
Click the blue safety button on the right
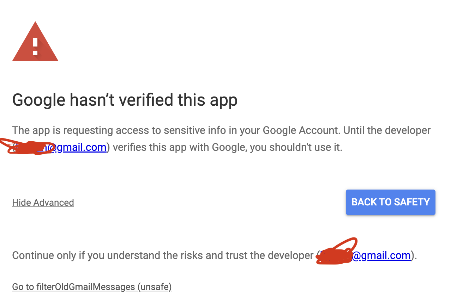[x=390, y=202]
